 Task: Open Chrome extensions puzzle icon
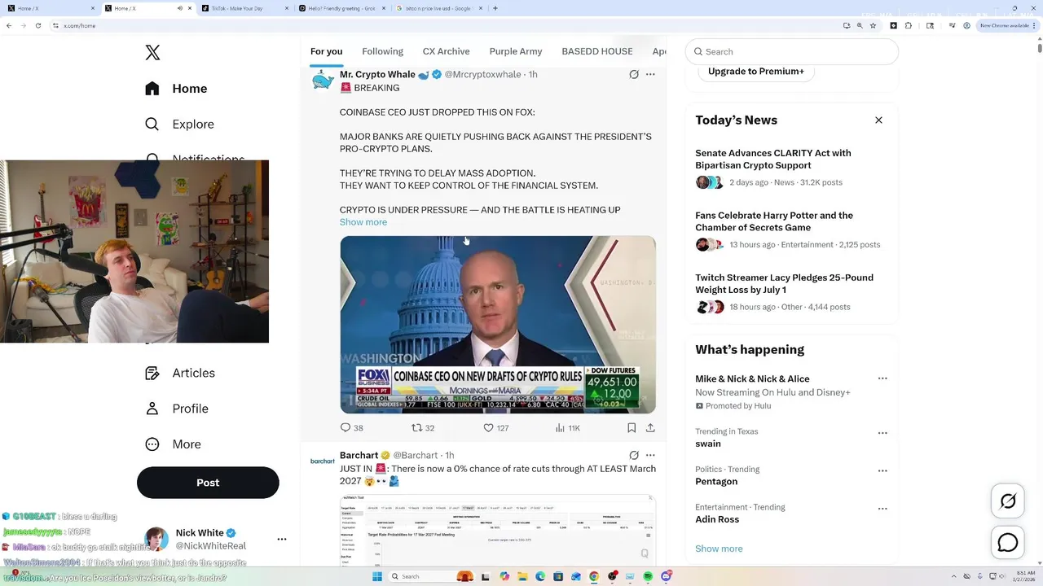[909, 25]
